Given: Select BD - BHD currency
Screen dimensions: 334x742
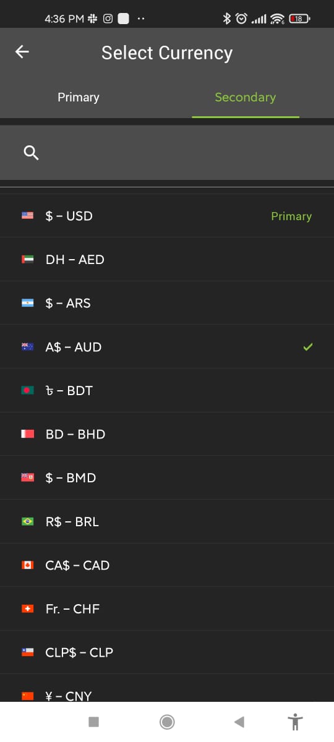Looking at the screenshot, I should coord(167,434).
